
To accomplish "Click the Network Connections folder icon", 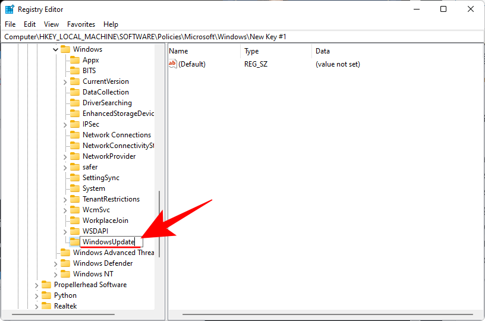I will click(75, 135).
